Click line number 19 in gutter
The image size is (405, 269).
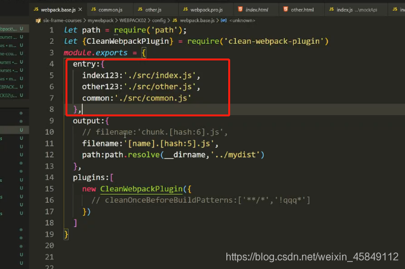click(50, 235)
